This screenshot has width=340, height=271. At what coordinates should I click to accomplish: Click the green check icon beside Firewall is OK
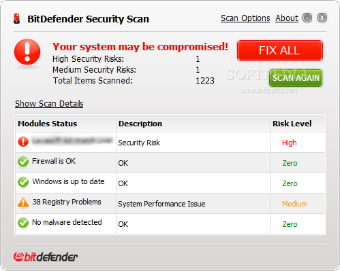(23, 162)
